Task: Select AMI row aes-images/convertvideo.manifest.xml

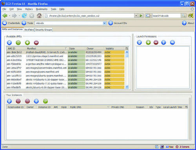Action: click(x=65, y=68)
